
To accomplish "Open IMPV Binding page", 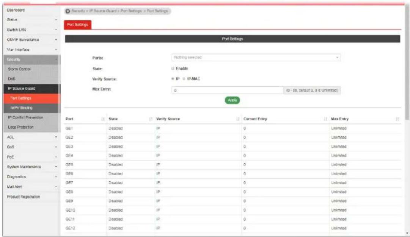I will click(32, 108).
